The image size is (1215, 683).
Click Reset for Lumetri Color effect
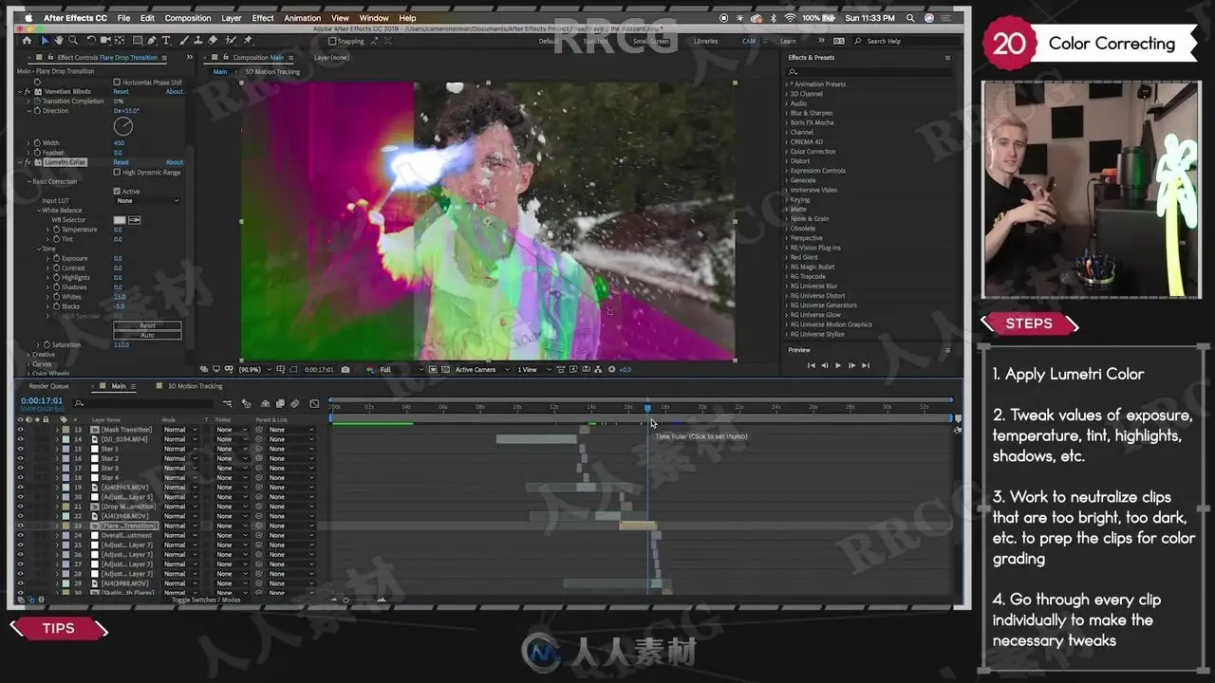(121, 162)
